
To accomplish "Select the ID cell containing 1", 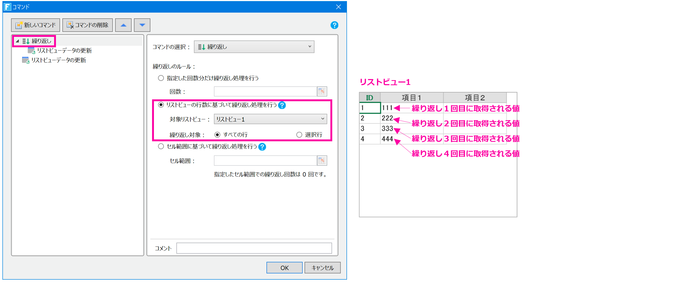I will [370, 108].
